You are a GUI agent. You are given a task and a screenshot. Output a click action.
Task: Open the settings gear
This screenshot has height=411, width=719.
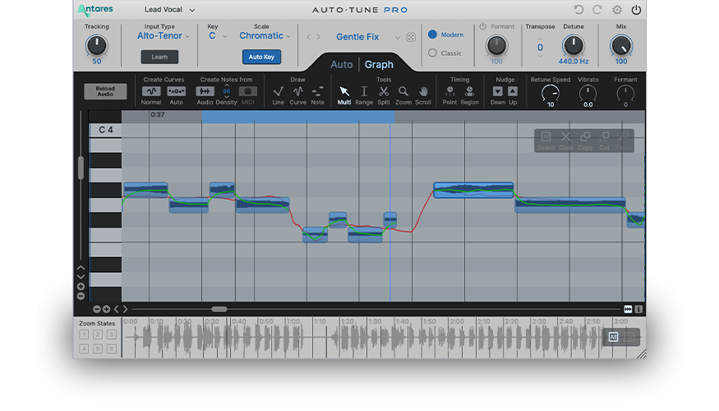point(617,10)
